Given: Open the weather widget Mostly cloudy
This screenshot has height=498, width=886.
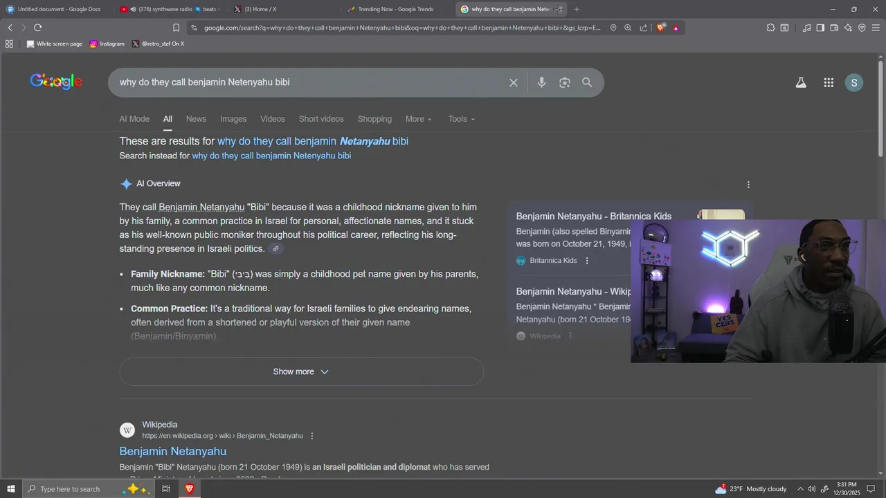Looking at the screenshot, I should (751, 489).
